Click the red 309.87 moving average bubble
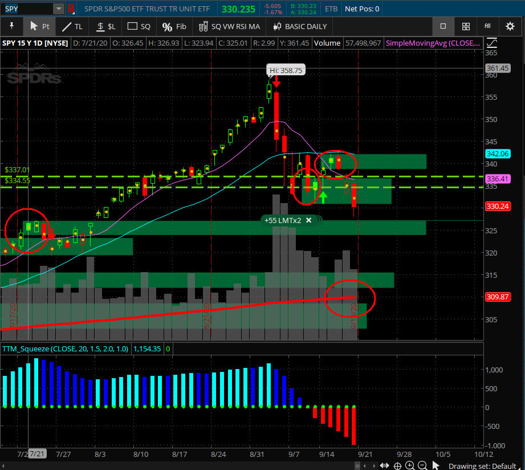This screenshot has height=470, width=525. tap(498, 297)
